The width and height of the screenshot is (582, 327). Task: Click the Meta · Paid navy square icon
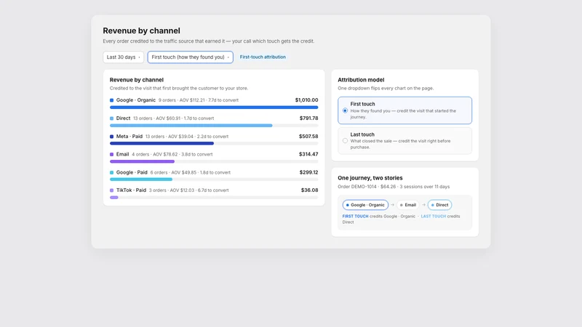pyautogui.click(x=112, y=137)
